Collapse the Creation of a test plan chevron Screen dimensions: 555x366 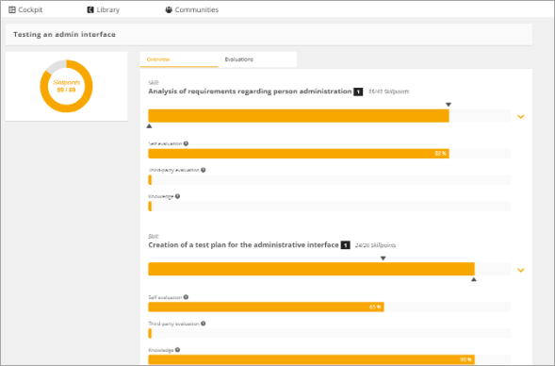521,271
